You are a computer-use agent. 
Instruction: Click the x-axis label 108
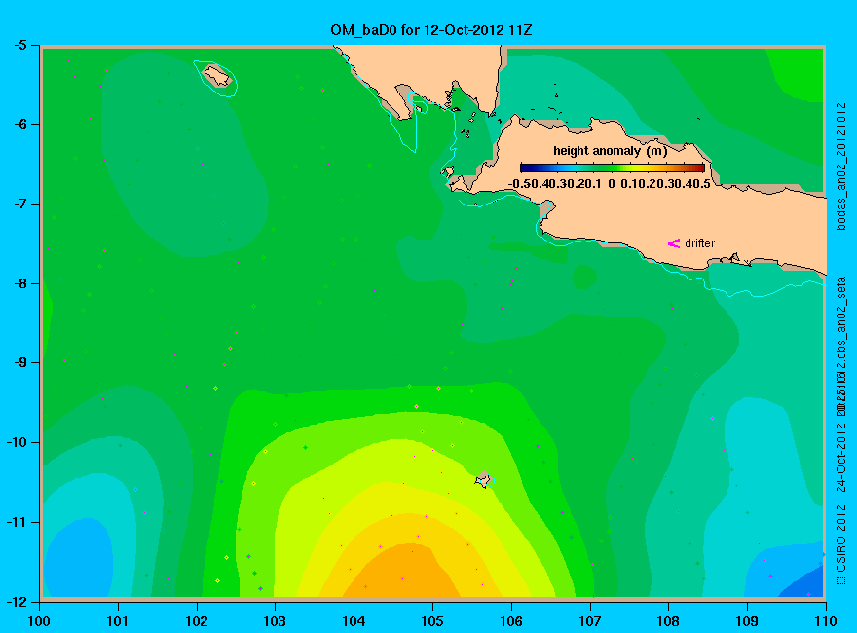click(x=668, y=621)
